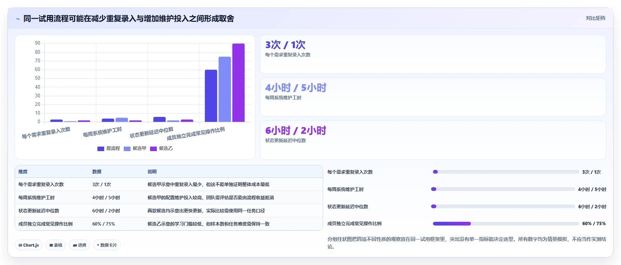The image size is (621, 265).
Task: Click the 原流程 bar at 60 in the chart
Action: click(211, 96)
